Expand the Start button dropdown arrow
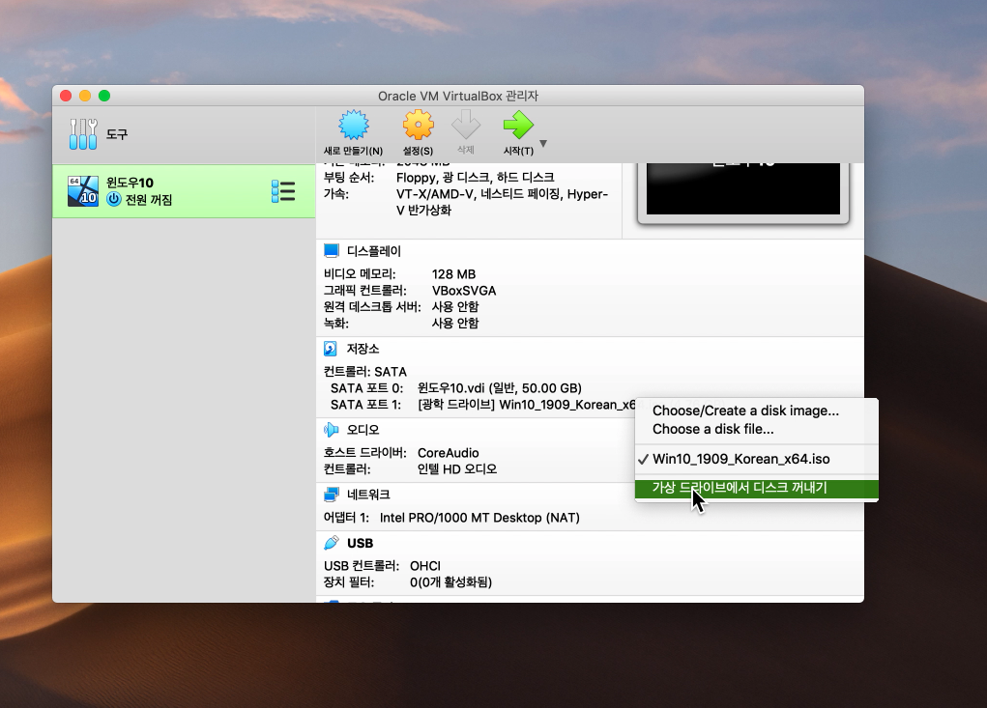Image resolution: width=987 pixels, height=708 pixels. (x=543, y=144)
